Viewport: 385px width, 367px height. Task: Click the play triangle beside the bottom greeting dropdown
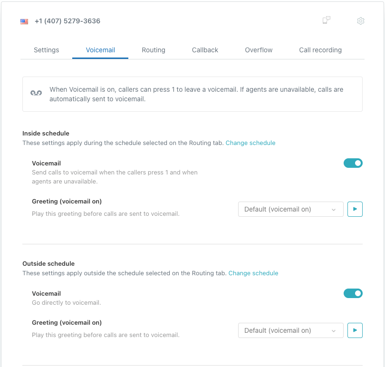tap(355, 330)
